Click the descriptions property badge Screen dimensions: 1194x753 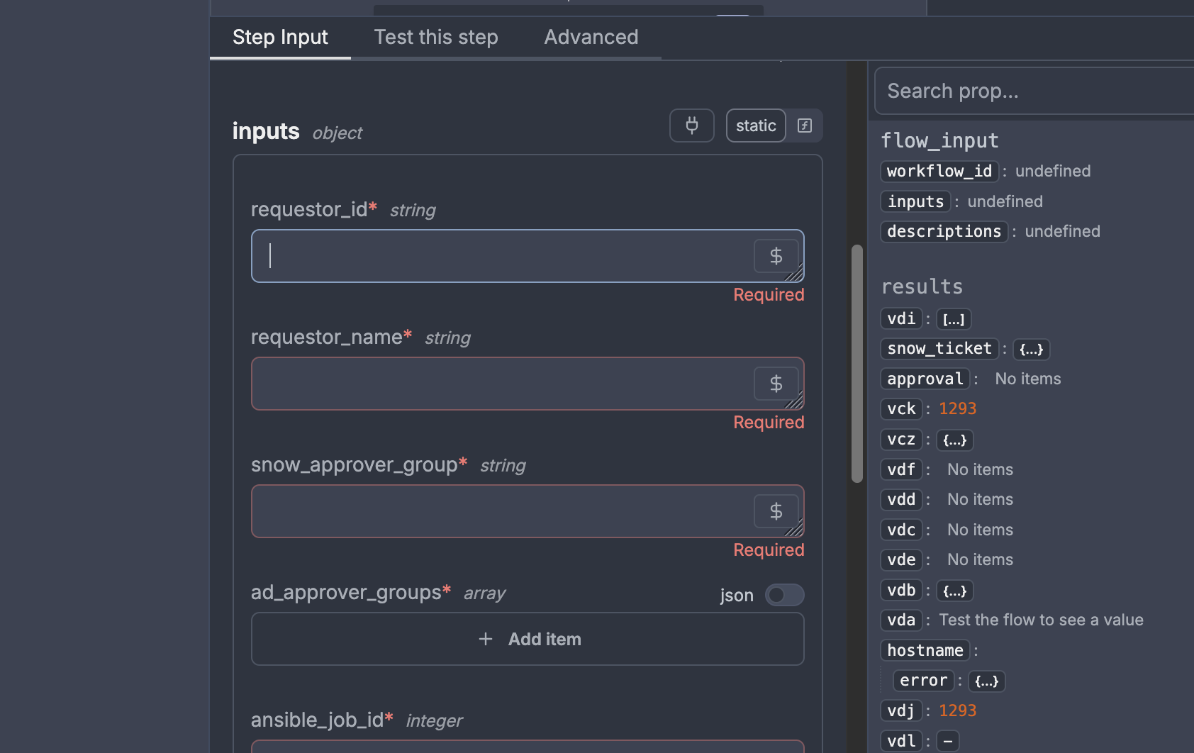coord(944,231)
